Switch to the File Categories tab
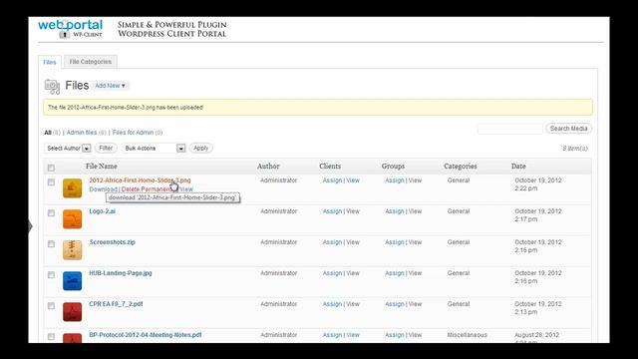The width and height of the screenshot is (638, 359). pyautogui.click(x=91, y=62)
